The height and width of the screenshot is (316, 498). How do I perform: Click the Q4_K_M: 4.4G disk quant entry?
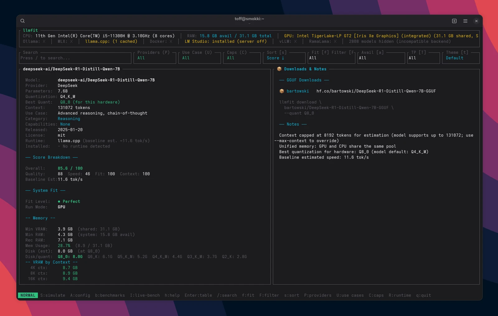tap(167, 257)
